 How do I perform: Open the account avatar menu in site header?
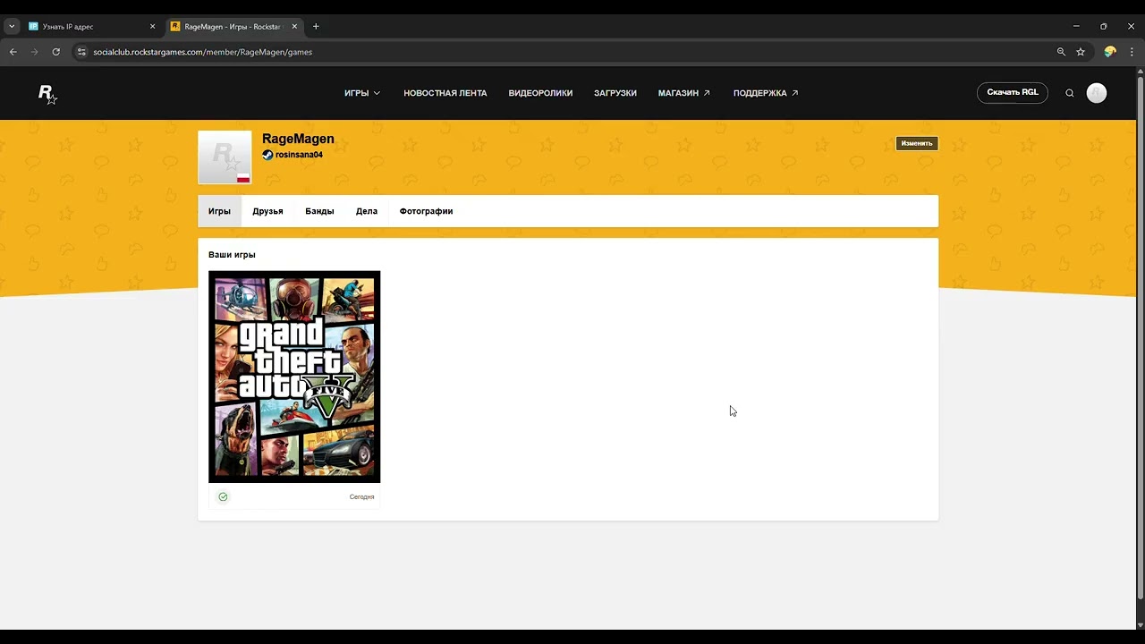coord(1097,93)
